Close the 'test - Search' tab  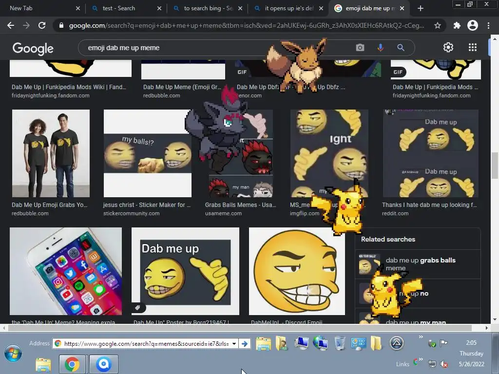tap(159, 8)
